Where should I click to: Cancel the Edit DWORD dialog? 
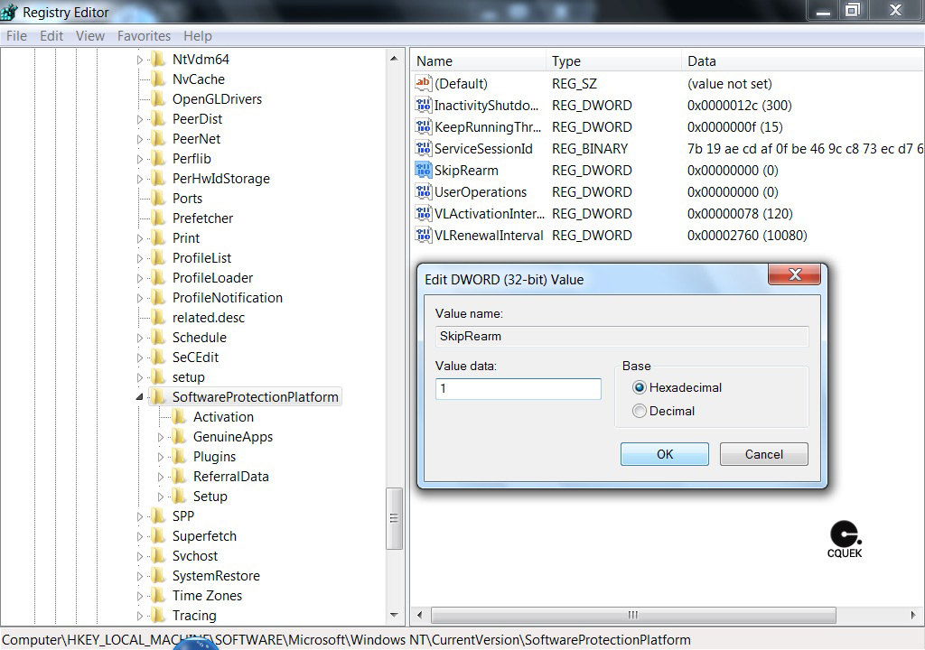(x=764, y=454)
